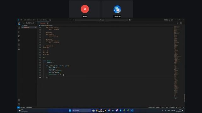This screenshot has width=202, height=113.
Task: Toggle the primary side bar
Action: [x=167, y=20]
